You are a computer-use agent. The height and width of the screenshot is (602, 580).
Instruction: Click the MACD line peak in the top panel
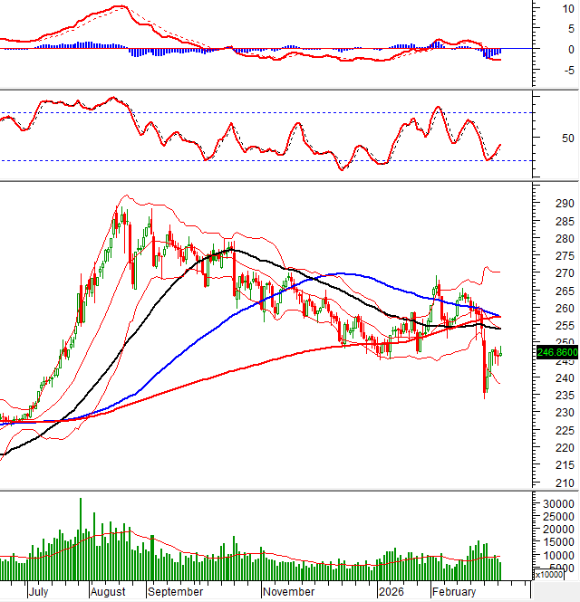click(118, 7)
